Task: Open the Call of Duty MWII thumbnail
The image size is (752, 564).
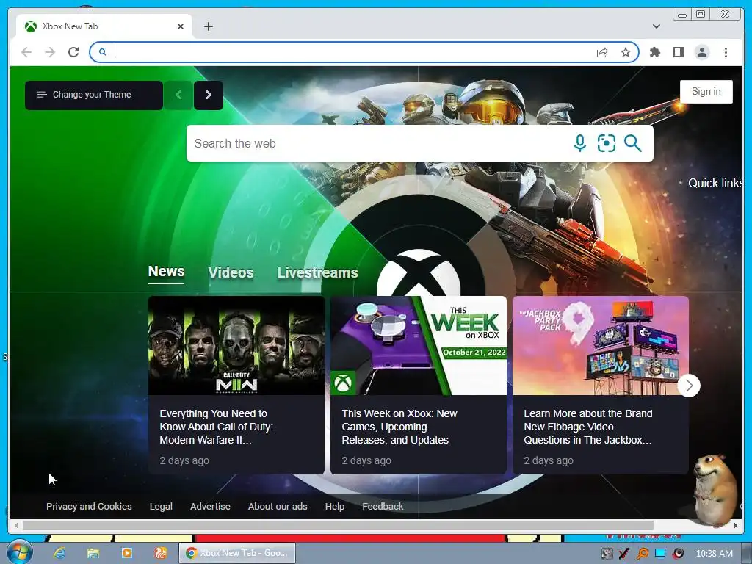Action: pyautogui.click(x=236, y=346)
